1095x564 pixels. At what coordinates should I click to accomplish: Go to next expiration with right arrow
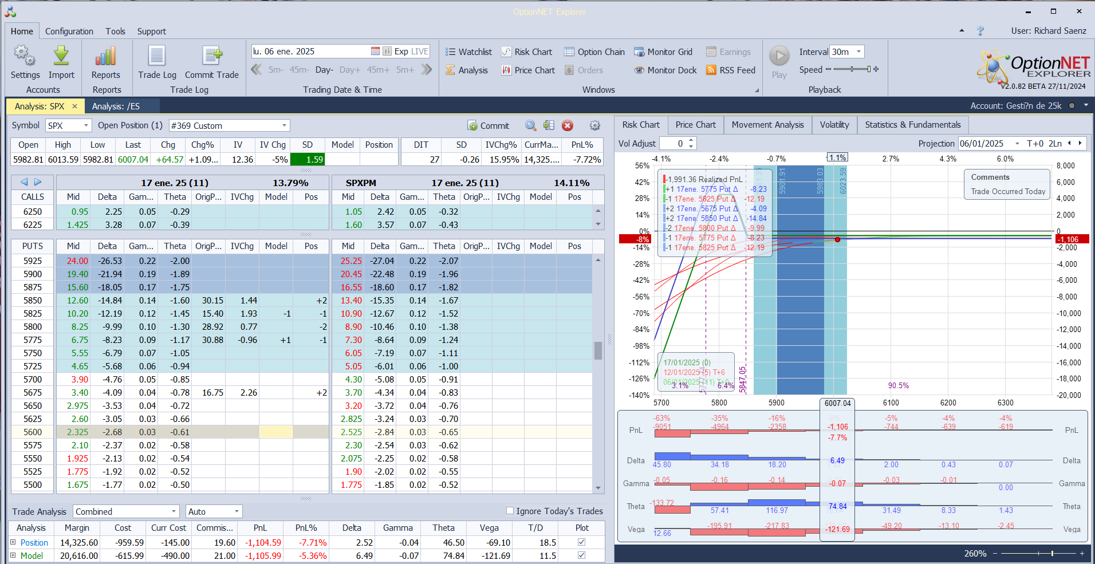click(38, 182)
